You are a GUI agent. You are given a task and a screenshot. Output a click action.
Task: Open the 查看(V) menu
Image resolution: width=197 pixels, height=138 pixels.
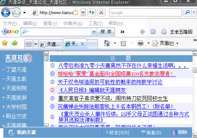[50, 23]
